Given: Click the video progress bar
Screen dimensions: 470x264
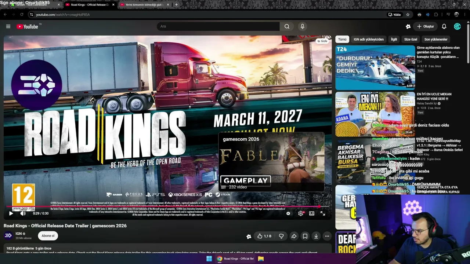Looking at the screenshot, I should (x=167, y=207).
